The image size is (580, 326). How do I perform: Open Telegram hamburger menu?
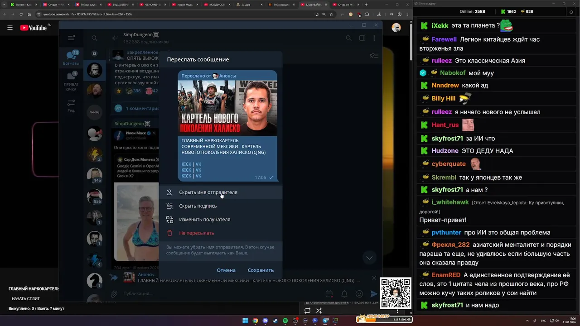pyautogui.click(x=71, y=38)
